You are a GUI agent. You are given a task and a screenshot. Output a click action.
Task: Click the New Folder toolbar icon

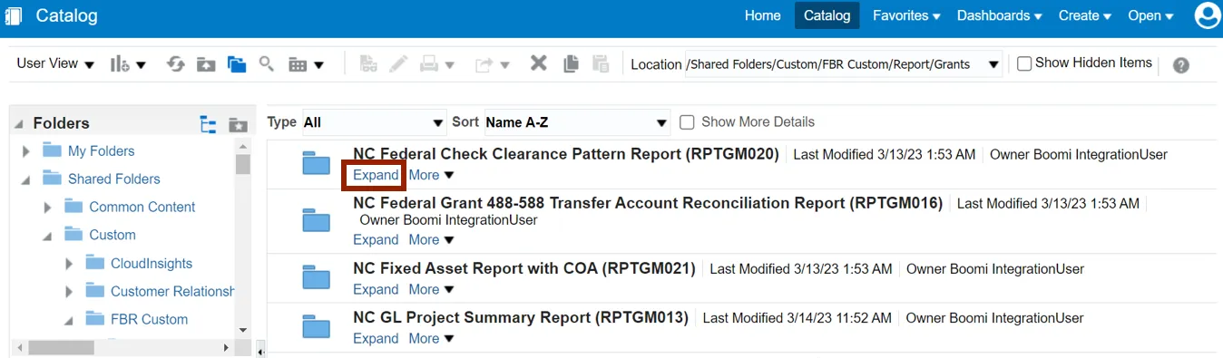(x=206, y=64)
